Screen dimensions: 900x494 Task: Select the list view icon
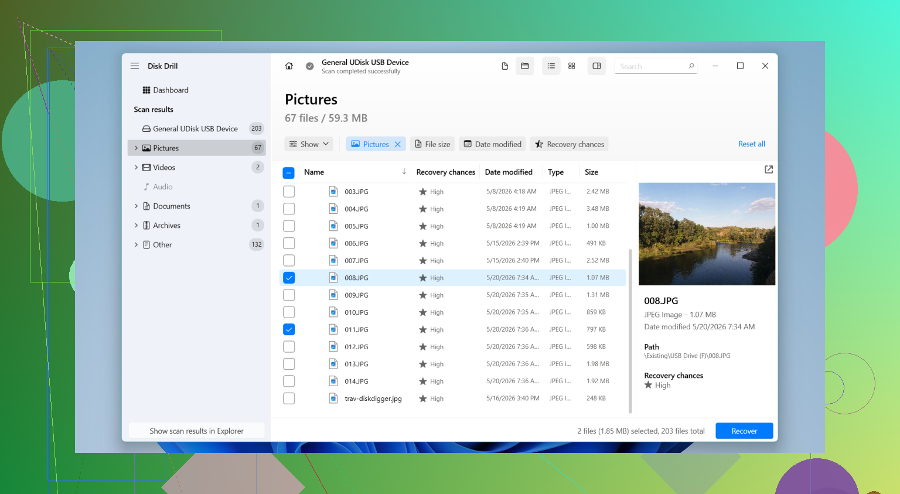coord(551,66)
